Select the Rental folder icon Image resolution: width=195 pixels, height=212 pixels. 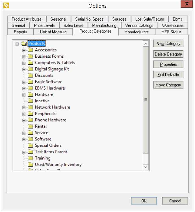tap(31, 126)
